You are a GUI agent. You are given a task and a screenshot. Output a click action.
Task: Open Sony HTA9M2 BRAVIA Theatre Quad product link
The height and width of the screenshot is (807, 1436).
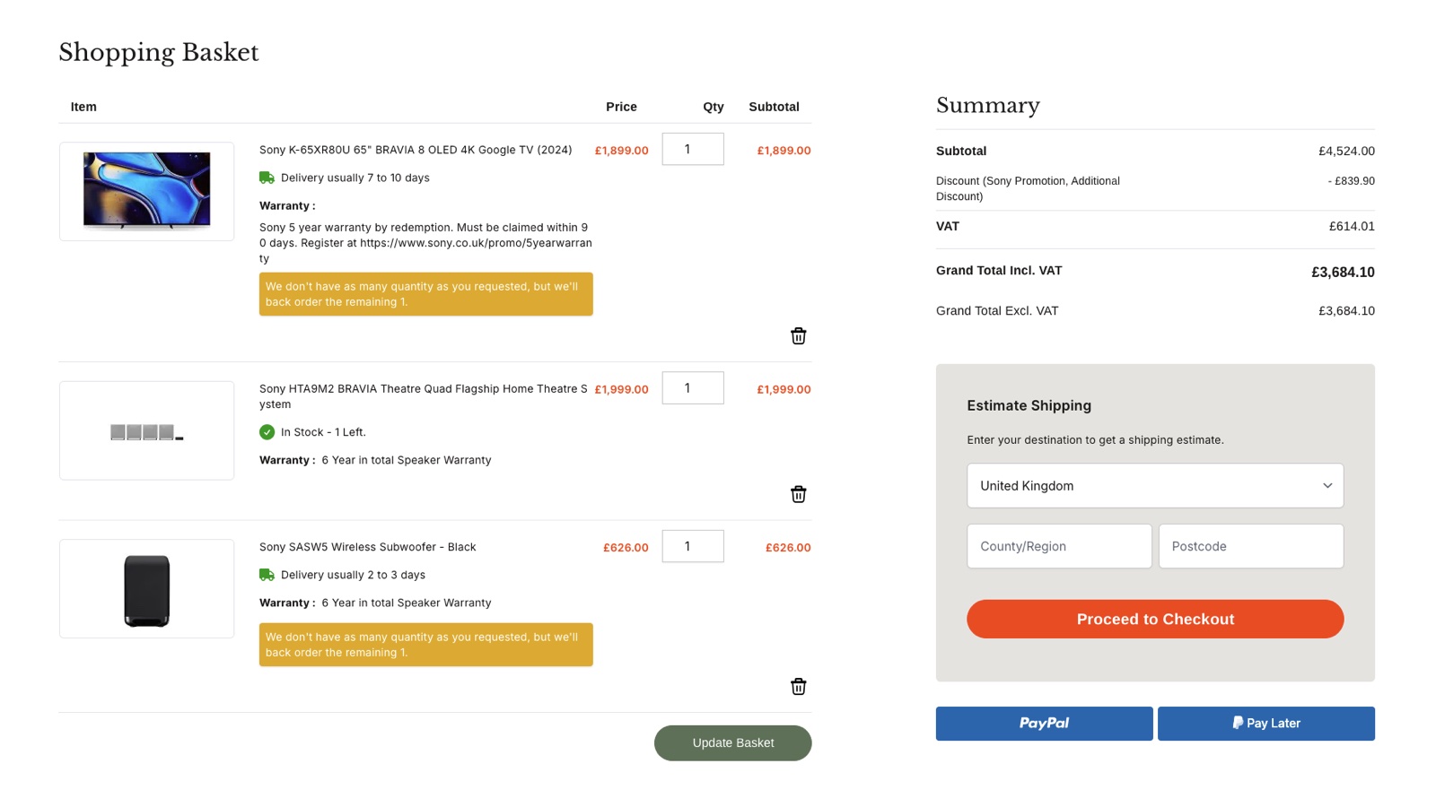(x=424, y=396)
